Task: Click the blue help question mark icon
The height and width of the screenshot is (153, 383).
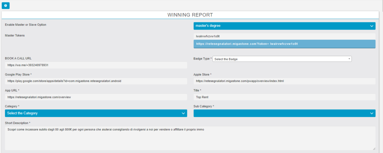Action: click(x=5, y=5)
